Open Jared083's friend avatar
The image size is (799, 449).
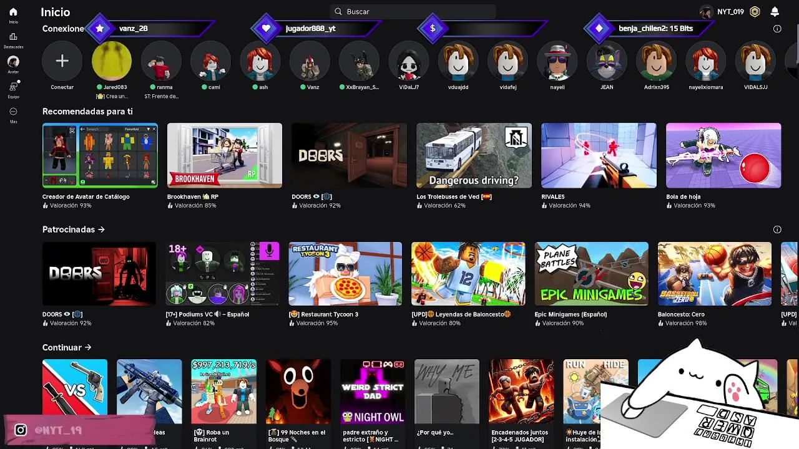click(112, 61)
